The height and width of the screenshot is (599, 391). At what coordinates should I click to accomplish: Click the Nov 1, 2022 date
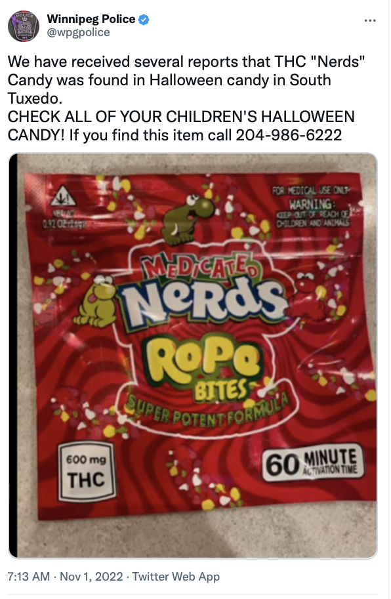92,576
